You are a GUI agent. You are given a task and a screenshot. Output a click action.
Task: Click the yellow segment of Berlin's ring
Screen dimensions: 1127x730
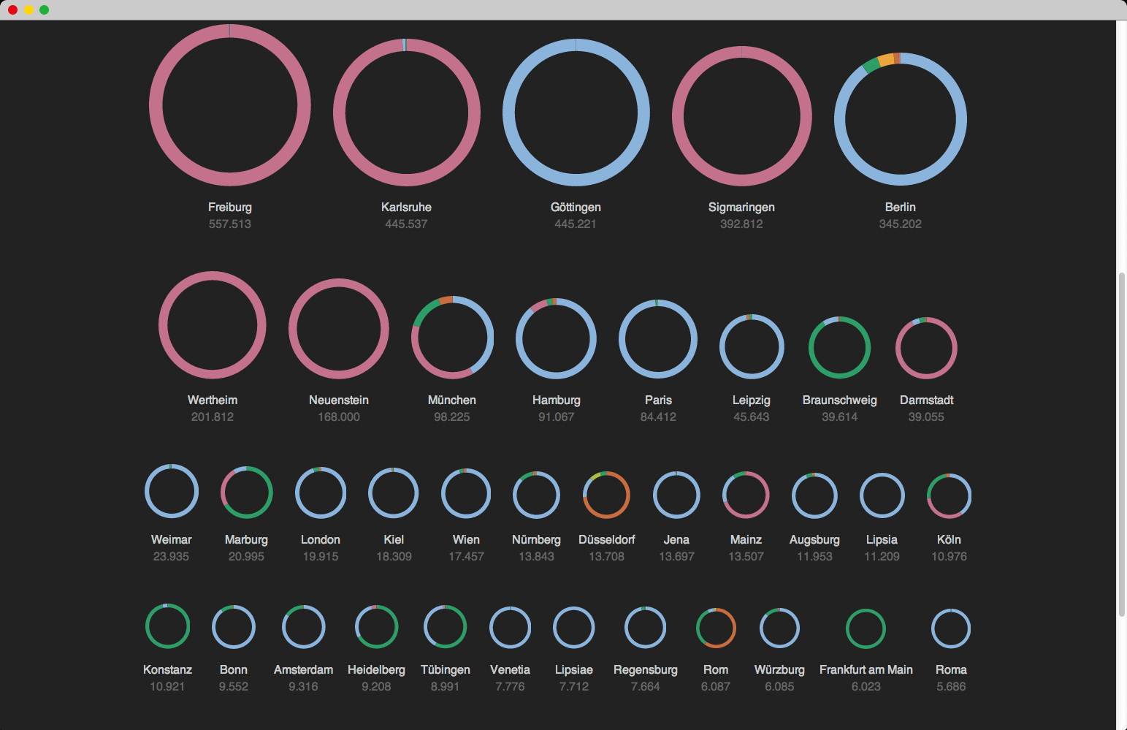[x=885, y=60]
